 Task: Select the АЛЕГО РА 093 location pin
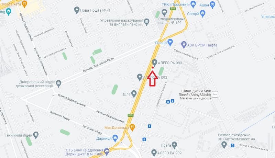154,63
